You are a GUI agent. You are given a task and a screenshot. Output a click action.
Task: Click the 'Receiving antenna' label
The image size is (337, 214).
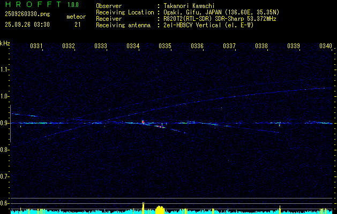pos(123,25)
